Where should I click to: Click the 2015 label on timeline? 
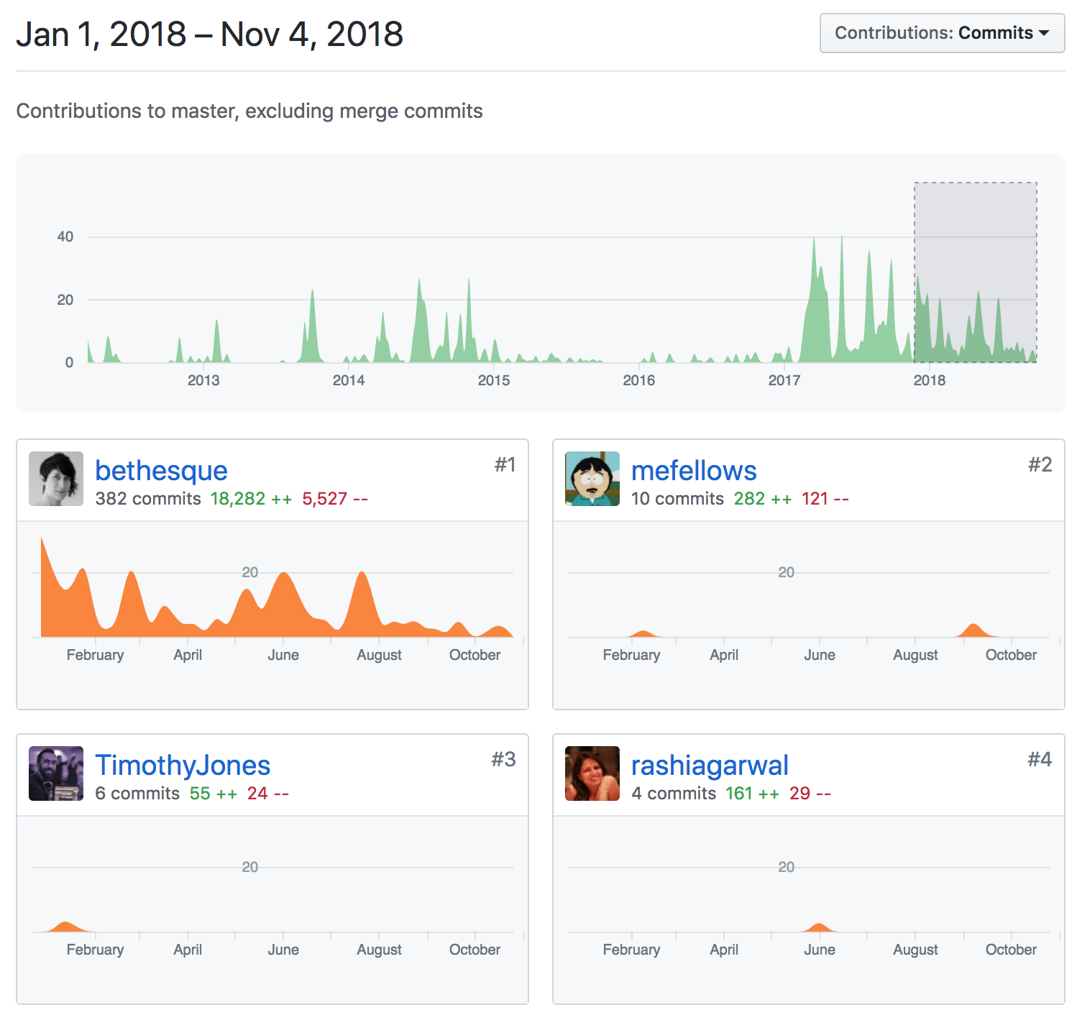click(494, 380)
